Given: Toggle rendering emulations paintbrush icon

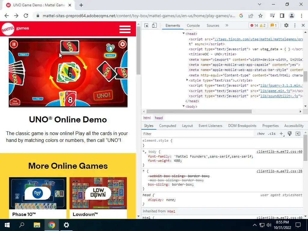Looking at the screenshot, I should tap(290, 134).
